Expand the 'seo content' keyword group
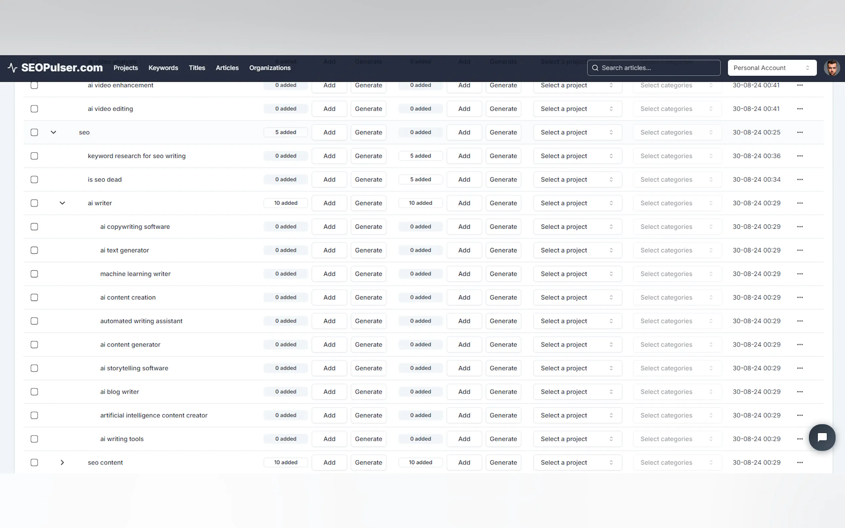 click(x=62, y=462)
